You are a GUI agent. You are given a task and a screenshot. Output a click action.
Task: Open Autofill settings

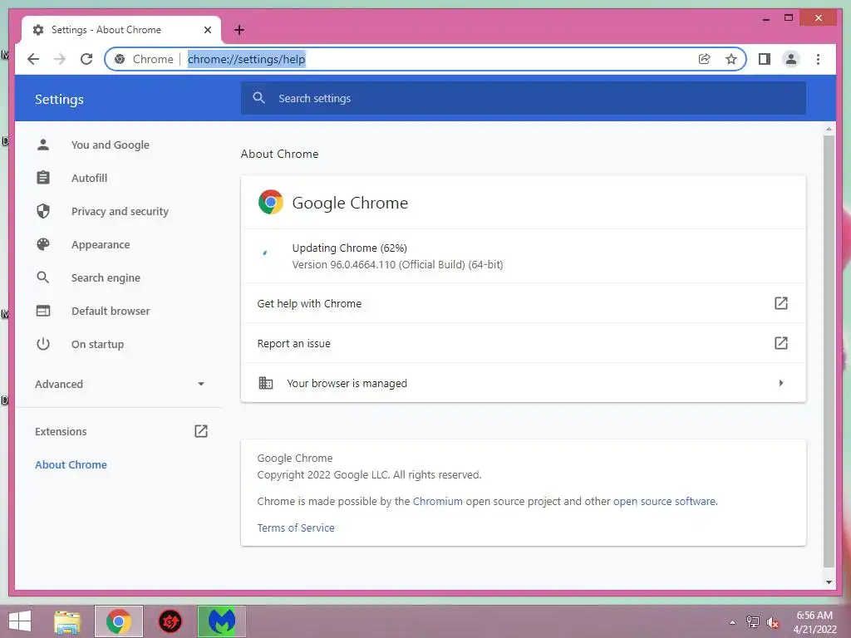[x=89, y=178]
